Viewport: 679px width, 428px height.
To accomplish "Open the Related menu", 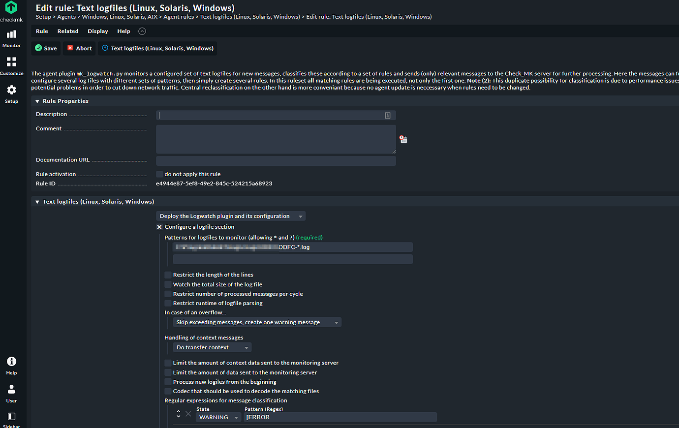I will click(x=67, y=31).
